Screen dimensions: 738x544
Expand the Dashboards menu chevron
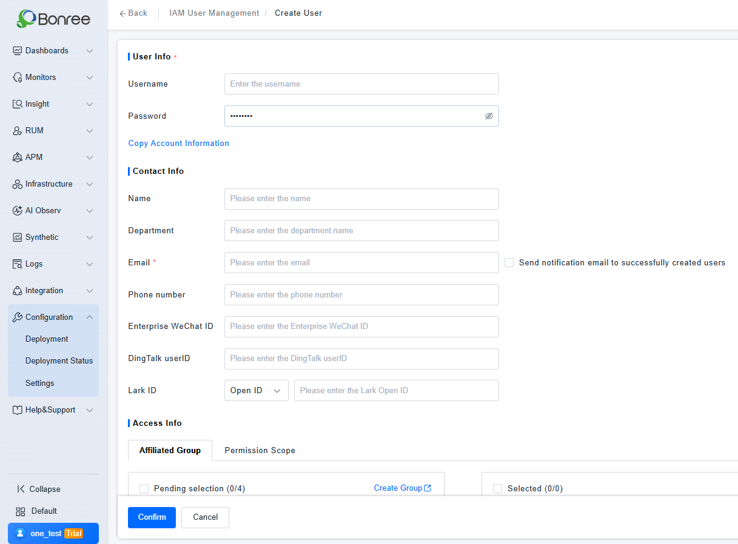(x=90, y=51)
